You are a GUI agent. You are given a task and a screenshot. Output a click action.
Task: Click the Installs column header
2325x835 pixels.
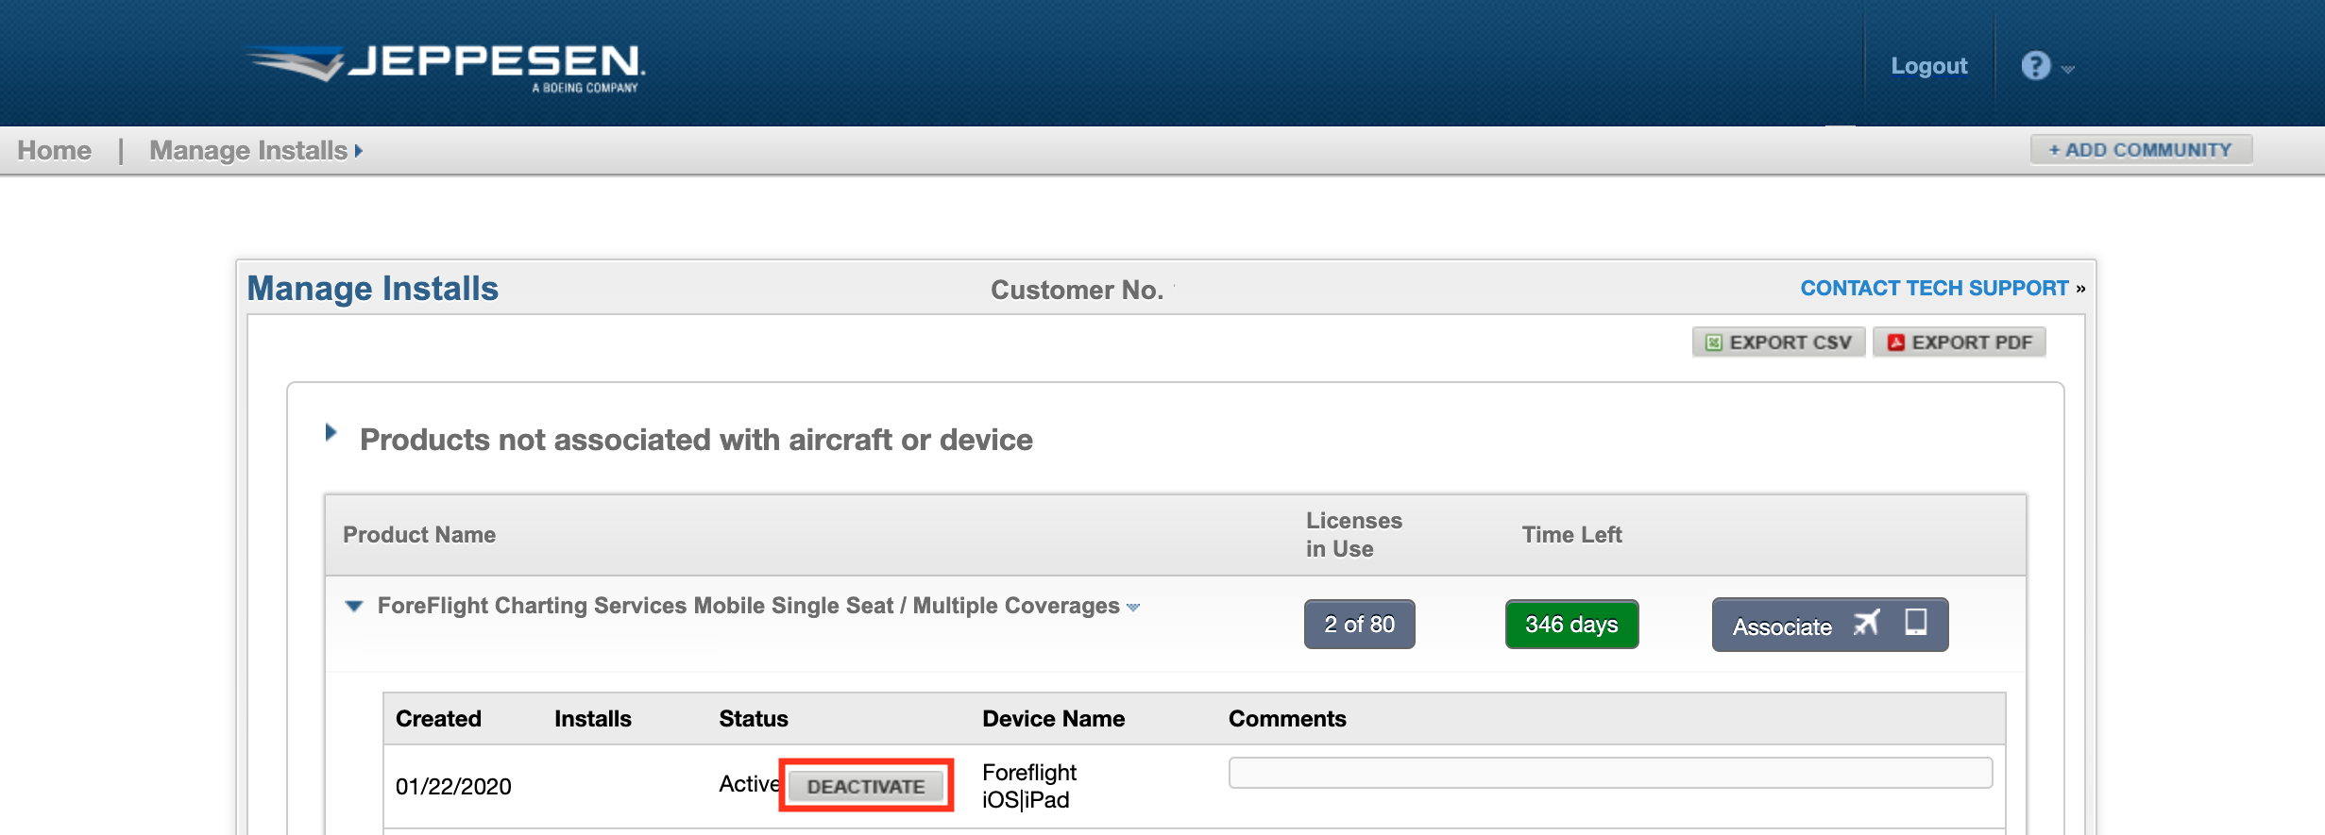[593, 719]
